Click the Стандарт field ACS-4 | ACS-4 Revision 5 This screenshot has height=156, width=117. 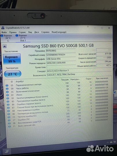[x=79, y=71]
